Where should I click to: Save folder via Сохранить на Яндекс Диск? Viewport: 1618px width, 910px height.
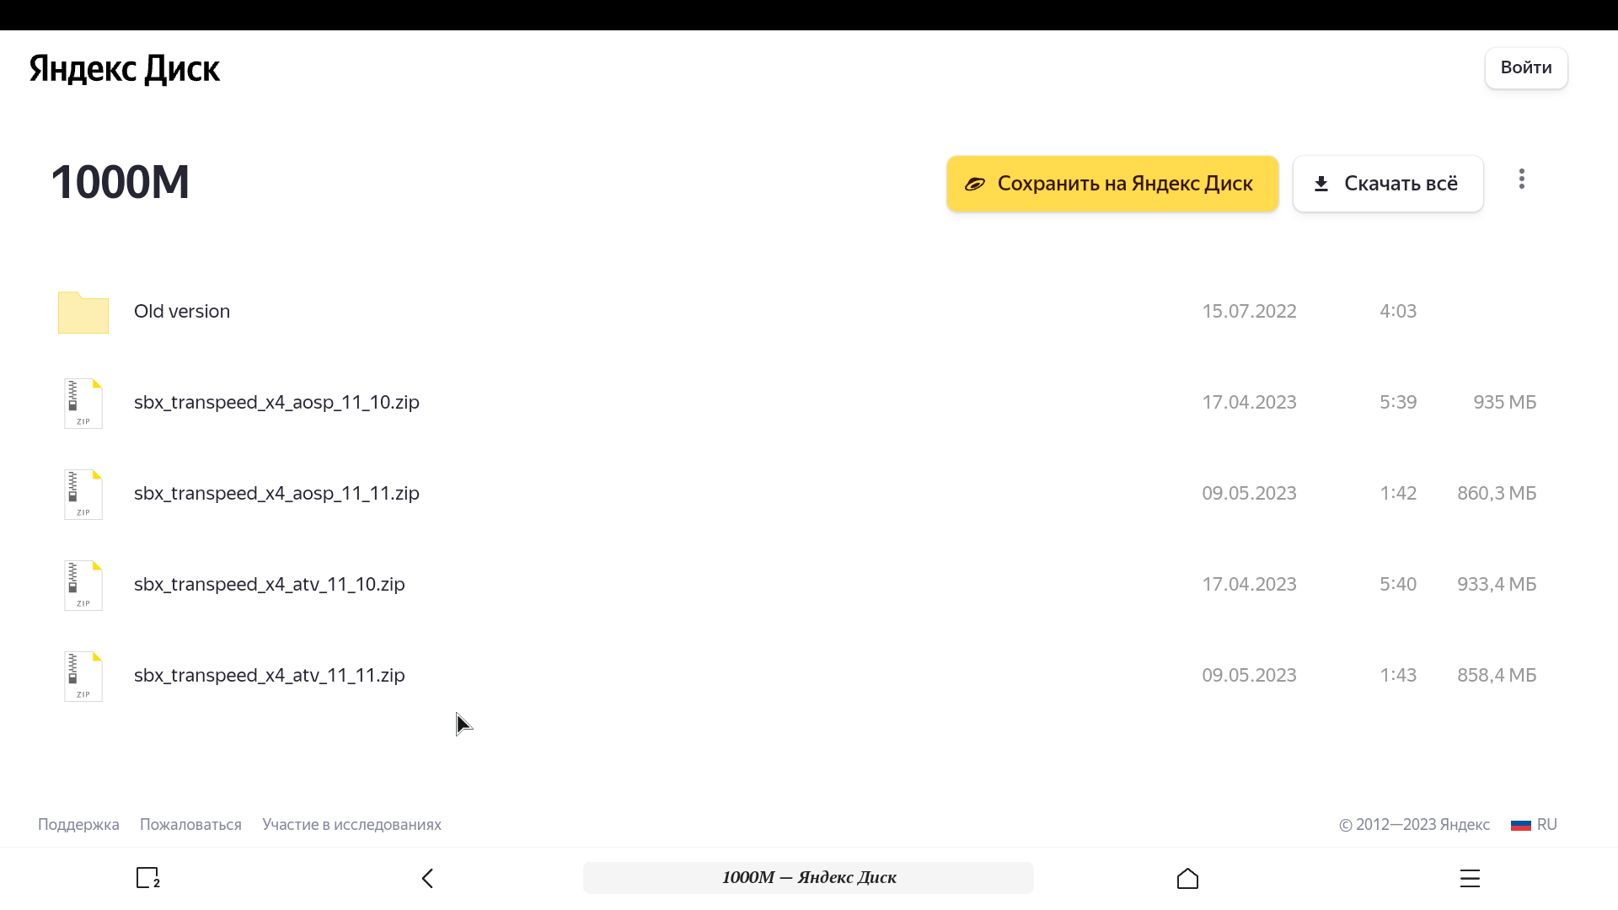coord(1112,184)
